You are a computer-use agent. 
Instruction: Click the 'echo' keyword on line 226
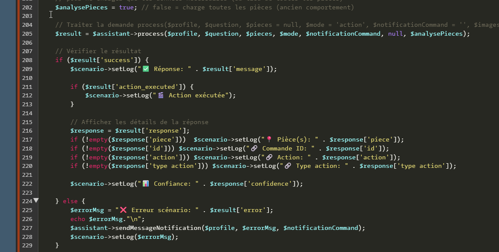coord(78,219)
